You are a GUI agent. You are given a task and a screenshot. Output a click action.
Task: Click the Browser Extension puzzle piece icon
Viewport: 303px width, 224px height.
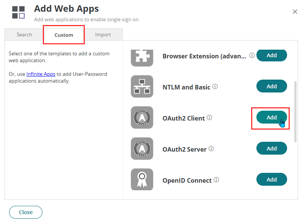[x=142, y=58]
